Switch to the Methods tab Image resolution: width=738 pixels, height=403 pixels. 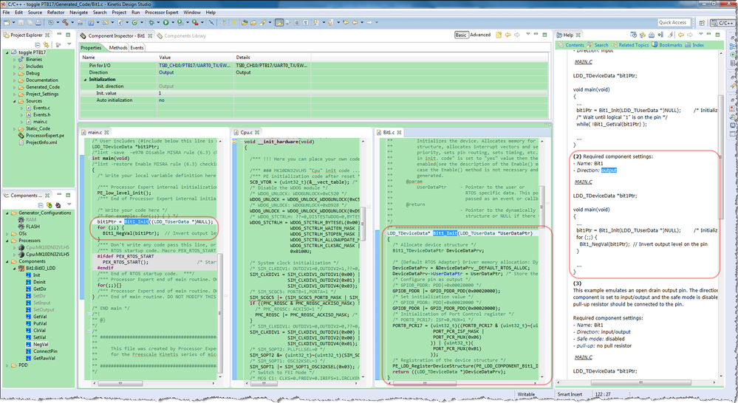(118, 47)
